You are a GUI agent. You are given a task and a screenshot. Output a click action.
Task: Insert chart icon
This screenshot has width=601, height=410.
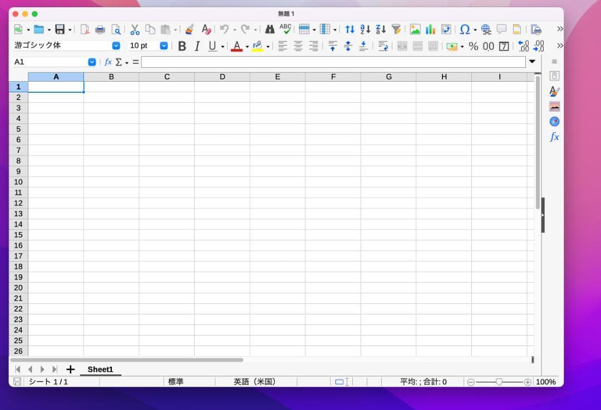click(430, 29)
